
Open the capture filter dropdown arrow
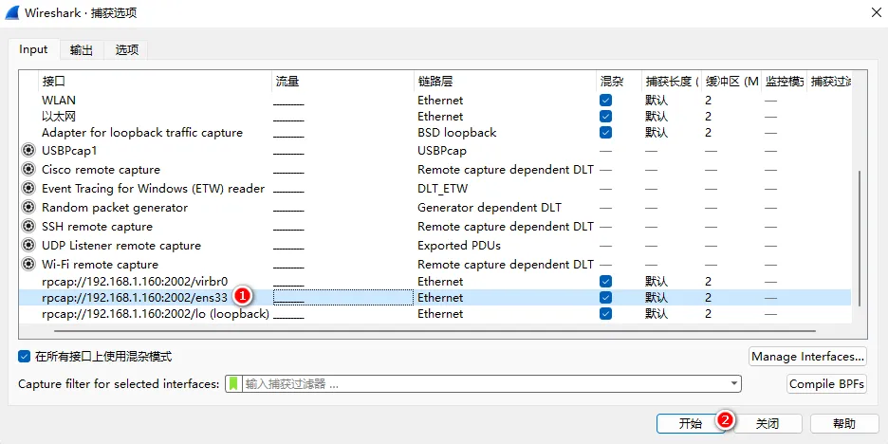pos(734,383)
